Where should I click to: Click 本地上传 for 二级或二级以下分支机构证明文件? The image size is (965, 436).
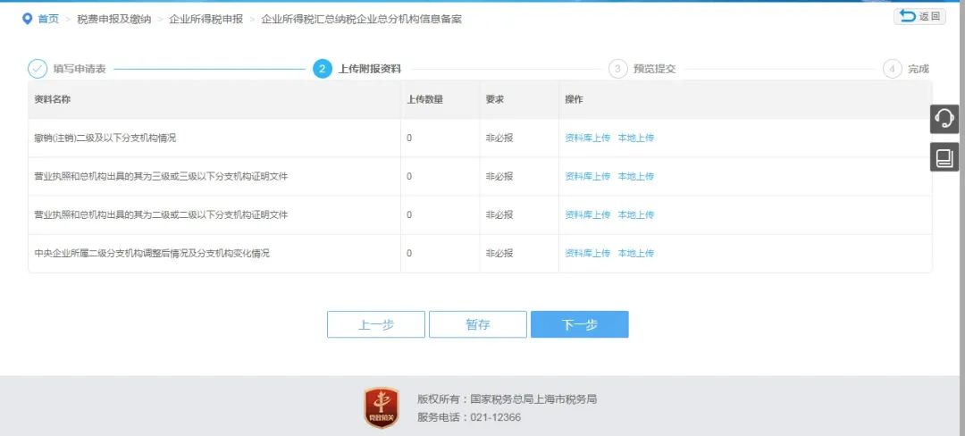click(x=636, y=214)
